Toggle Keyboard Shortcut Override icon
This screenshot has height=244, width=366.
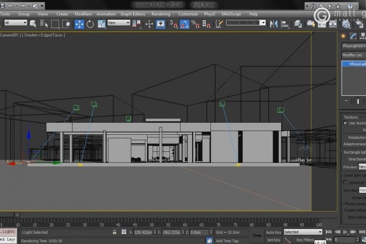[x=160, y=24]
